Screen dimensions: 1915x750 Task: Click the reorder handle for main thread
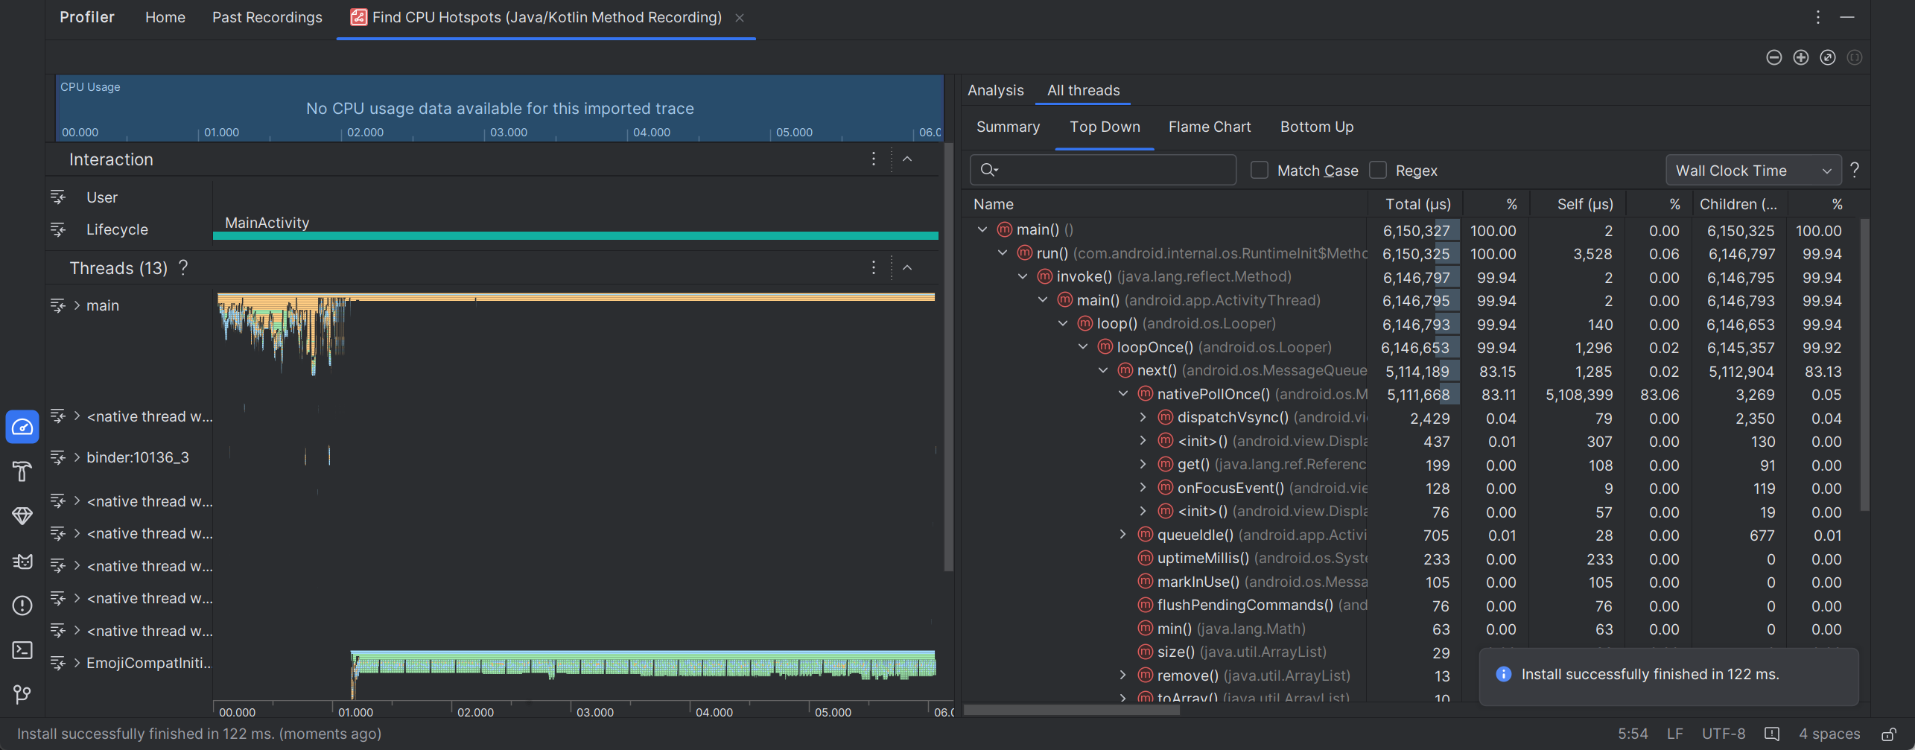point(58,305)
